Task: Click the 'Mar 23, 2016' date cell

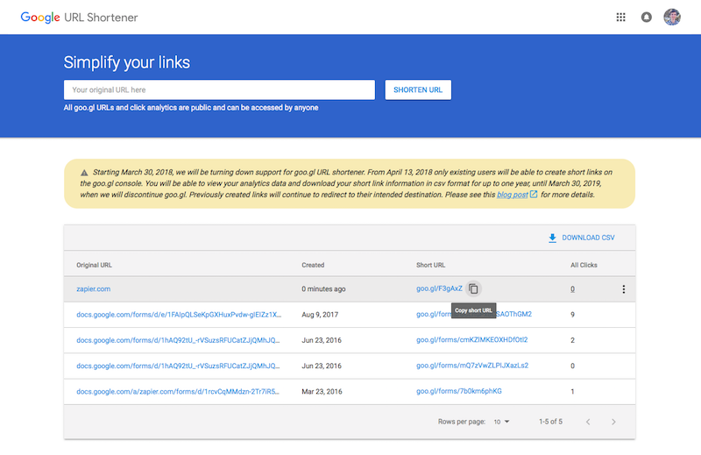Action: [322, 392]
